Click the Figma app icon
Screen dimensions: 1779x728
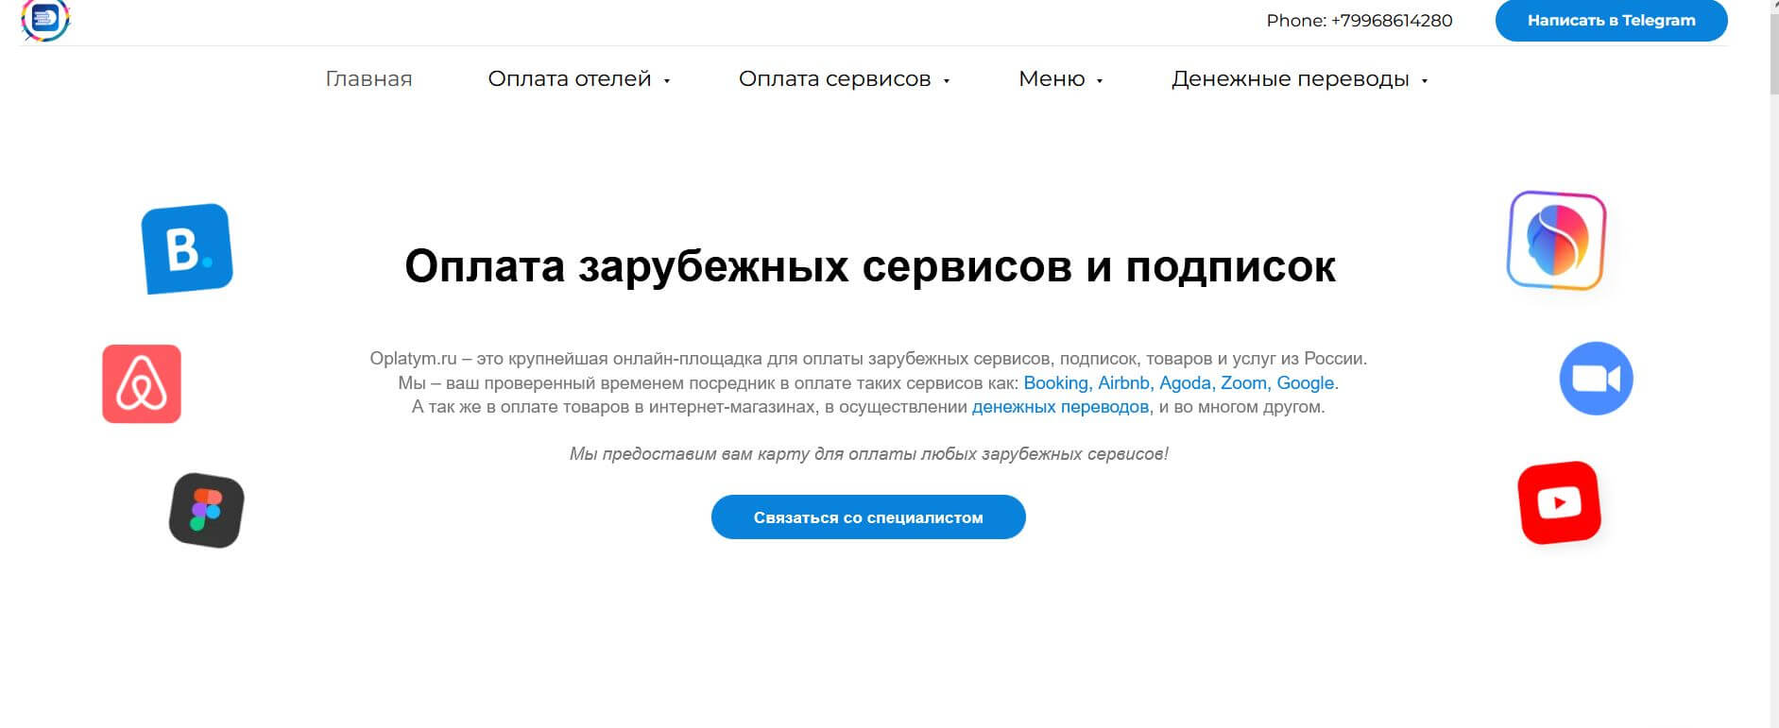(206, 510)
